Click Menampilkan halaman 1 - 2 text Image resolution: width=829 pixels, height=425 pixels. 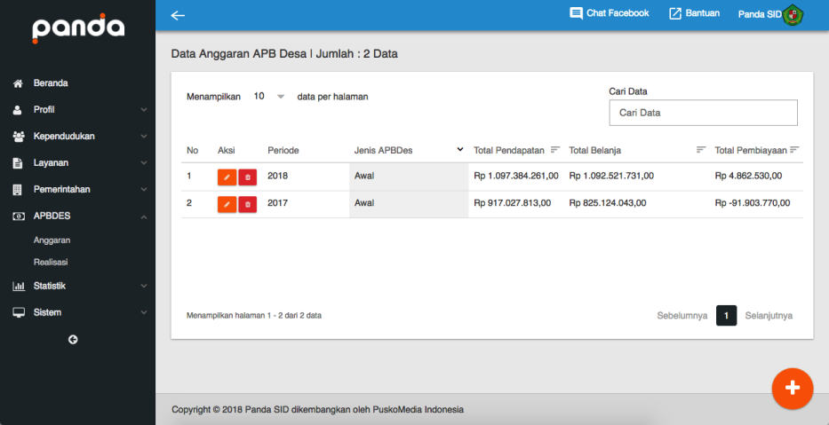(254, 316)
